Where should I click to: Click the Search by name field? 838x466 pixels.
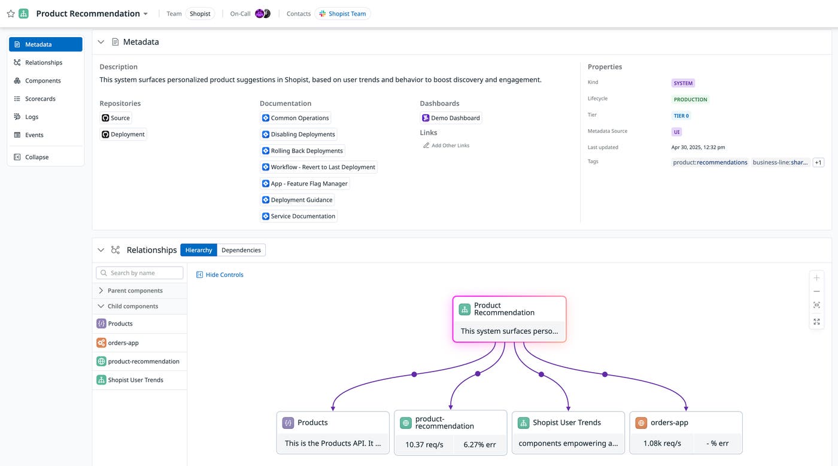(x=139, y=273)
